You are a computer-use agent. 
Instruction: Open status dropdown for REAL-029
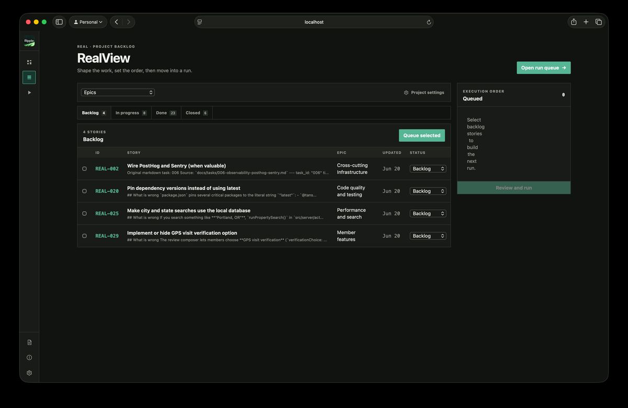click(428, 236)
